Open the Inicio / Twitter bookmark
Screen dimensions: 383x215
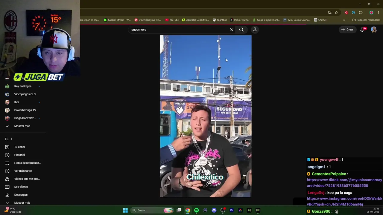click(x=239, y=20)
